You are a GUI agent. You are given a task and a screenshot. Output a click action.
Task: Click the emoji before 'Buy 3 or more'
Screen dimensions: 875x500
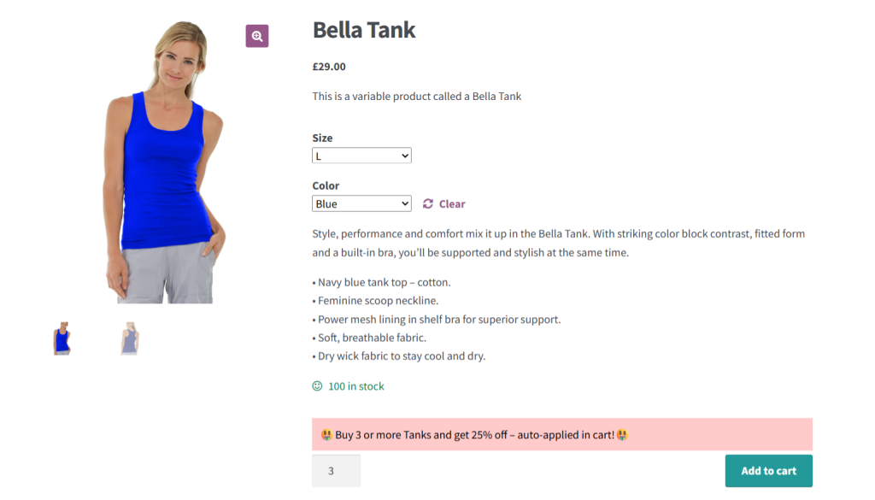tap(326, 435)
